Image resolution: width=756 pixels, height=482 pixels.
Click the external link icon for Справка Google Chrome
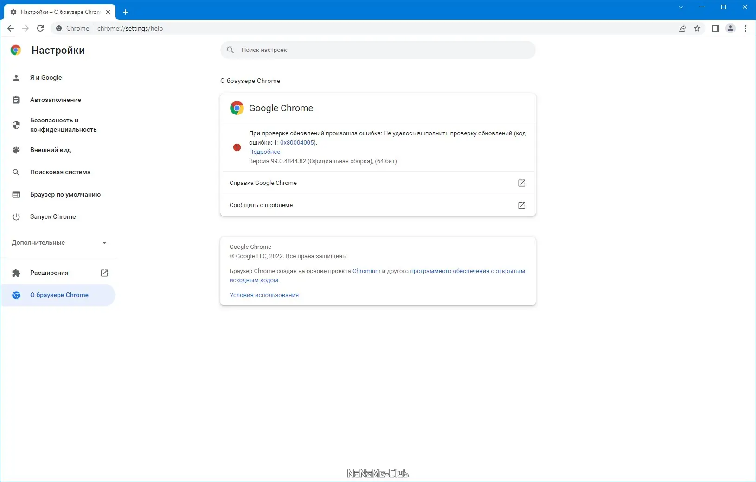click(x=522, y=183)
